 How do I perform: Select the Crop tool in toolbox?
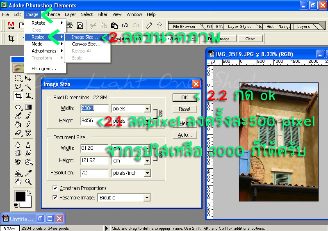pos(18,96)
